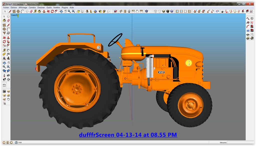Activate the Follow Me tool in left toolbar
Screen dimensions: 256x146
8,42
